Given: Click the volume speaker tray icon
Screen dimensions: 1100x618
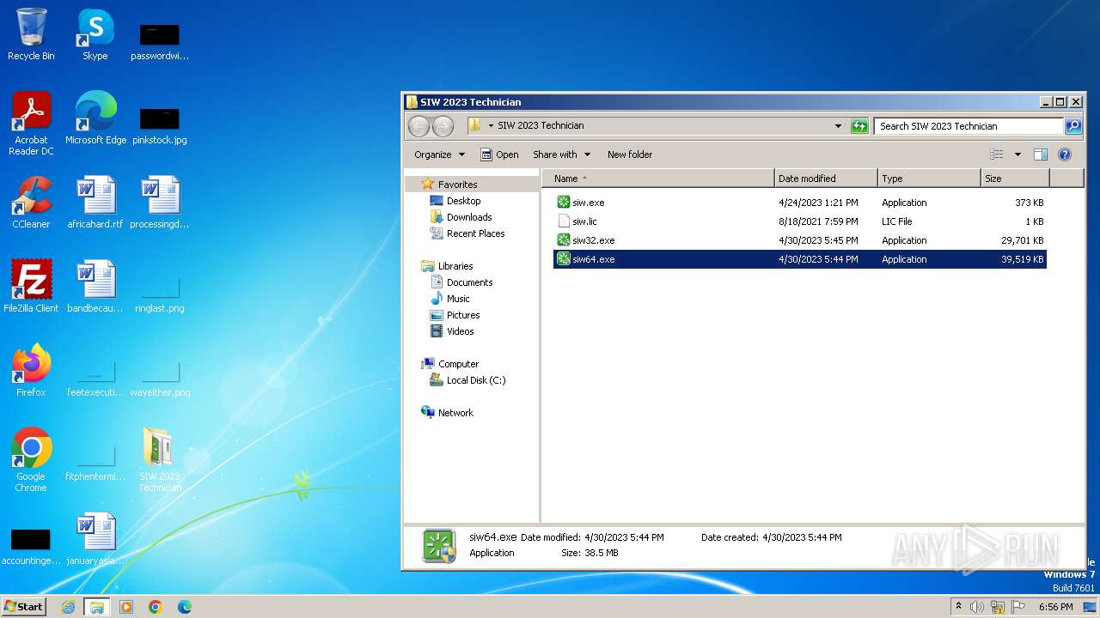Looking at the screenshot, I should coord(977,607).
